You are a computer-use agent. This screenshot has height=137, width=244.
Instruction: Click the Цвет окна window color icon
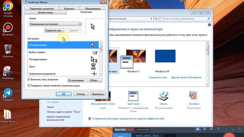pos(133,96)
